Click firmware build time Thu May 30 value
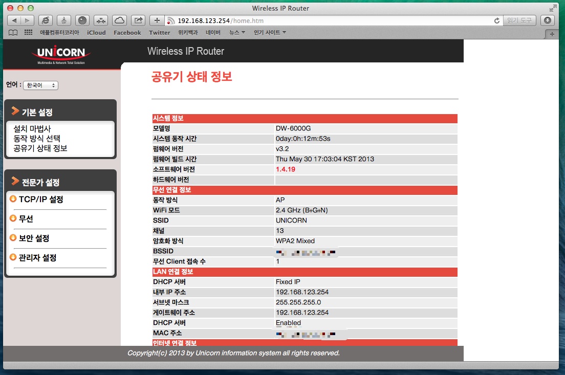The width and height of the screenshot is (565, 375). 324,159
